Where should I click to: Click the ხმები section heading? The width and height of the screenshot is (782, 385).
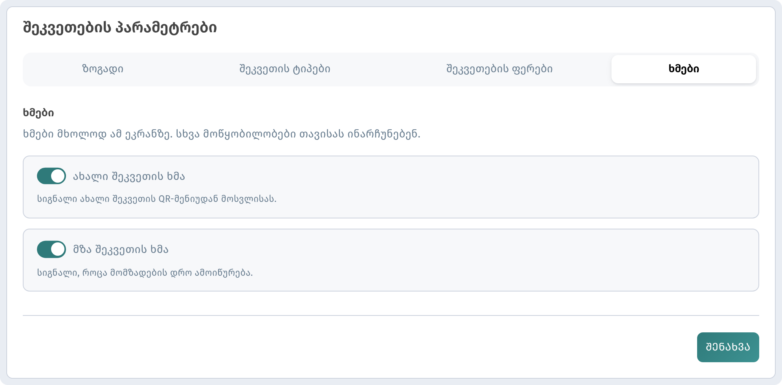click(x=39, y=113)
